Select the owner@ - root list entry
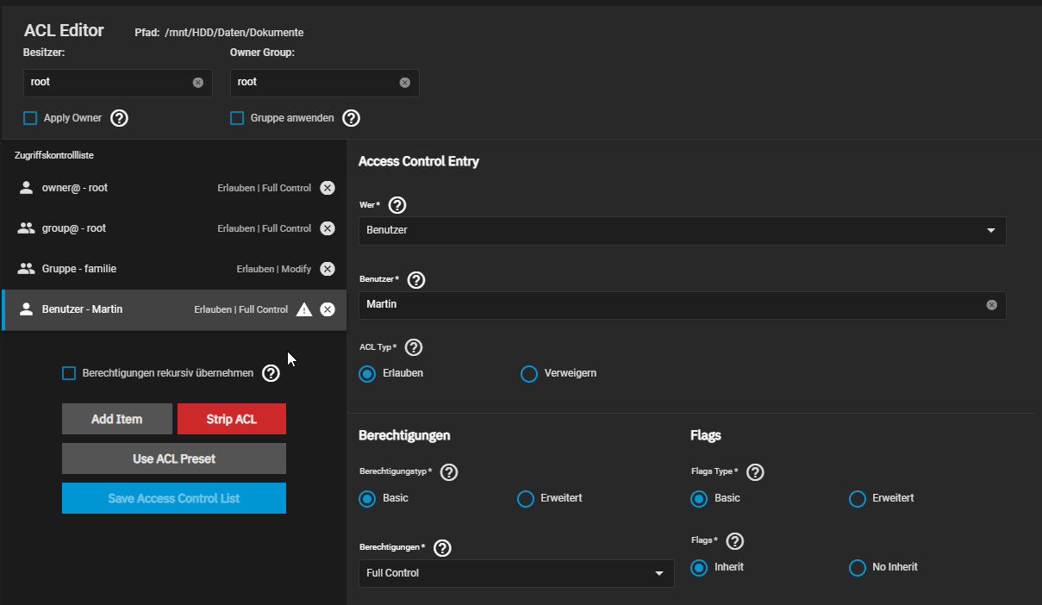Screen dimensions: 1042x605 [x=174, y=188]
